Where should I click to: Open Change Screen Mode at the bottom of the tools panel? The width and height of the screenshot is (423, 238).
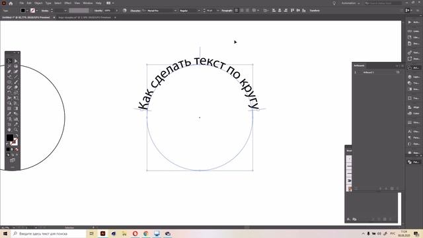click(x=13, y=160)
